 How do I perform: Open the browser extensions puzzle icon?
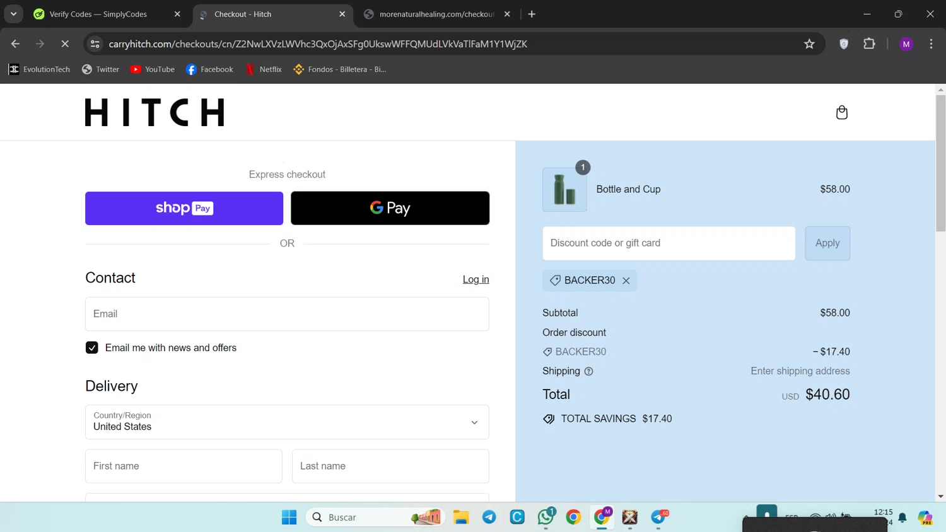869,43
